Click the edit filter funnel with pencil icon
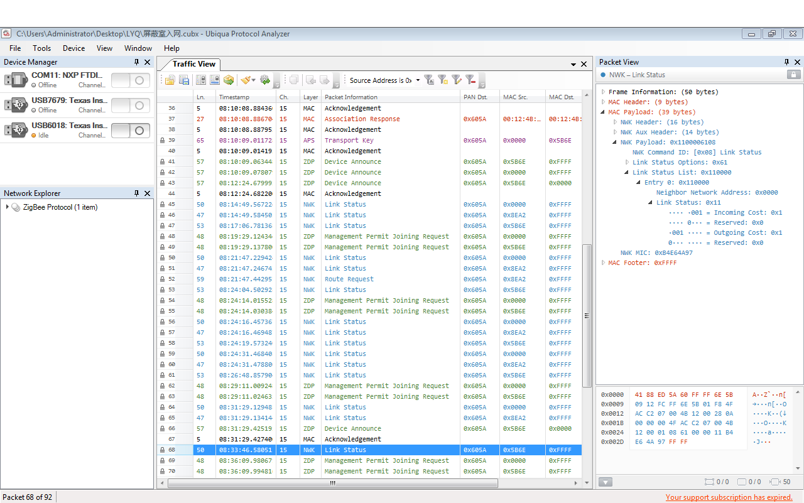Viewport: 804px width, 503px height. (457, 80)
